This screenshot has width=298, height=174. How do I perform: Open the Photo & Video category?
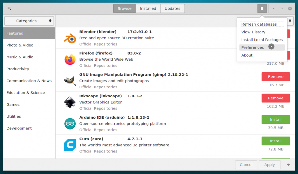coord(20,45)
